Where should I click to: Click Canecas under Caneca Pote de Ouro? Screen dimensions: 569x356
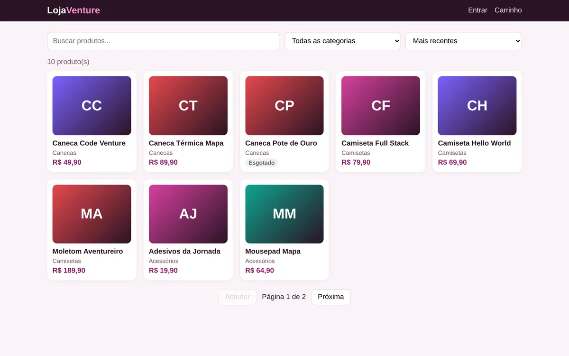point(257,153)
